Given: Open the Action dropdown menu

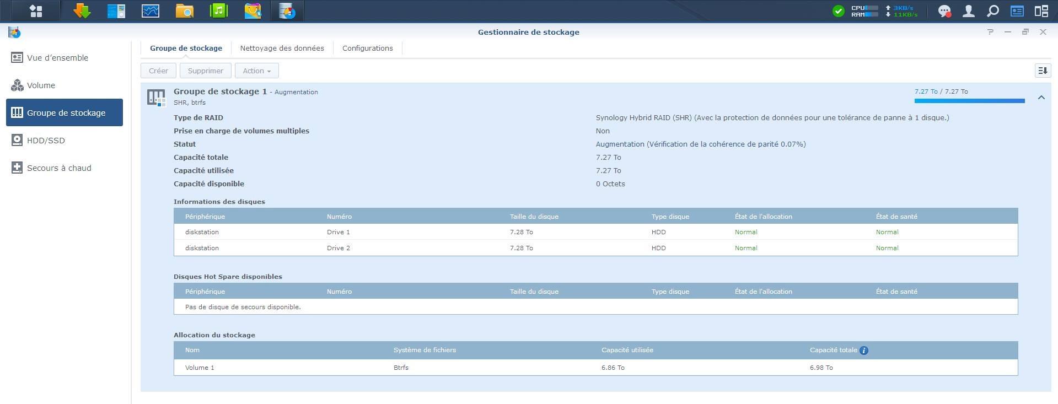Looking at the screenshot, I should click(x=257, y=71).
